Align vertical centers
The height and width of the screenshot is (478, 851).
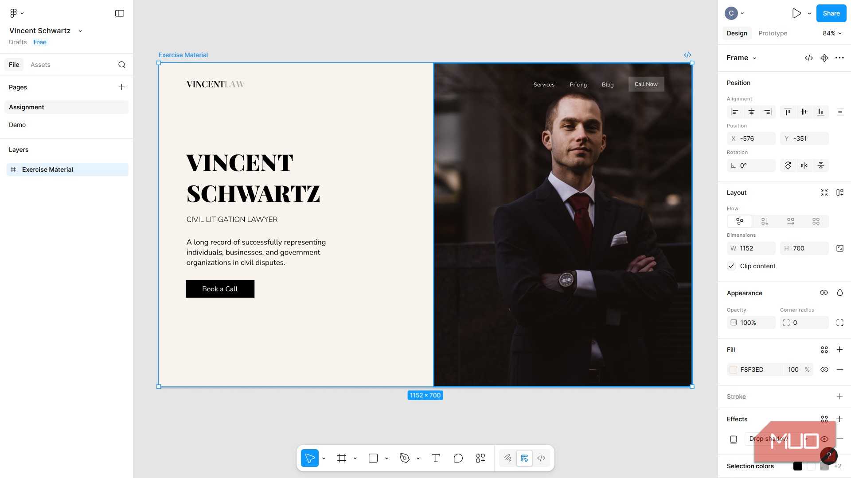point(804,112)
